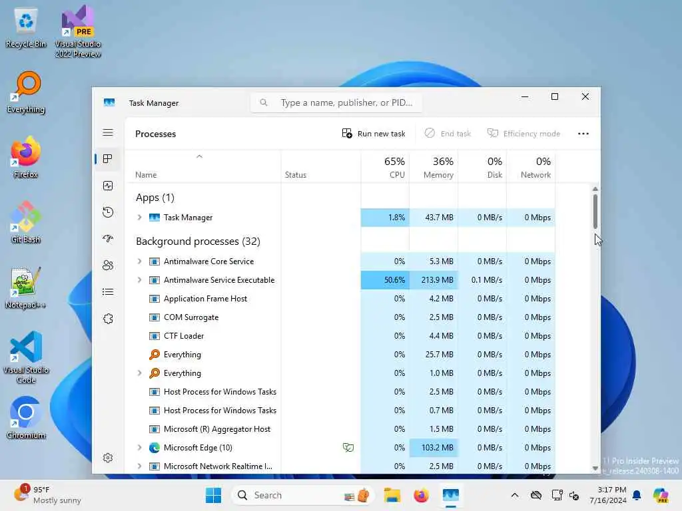The image size is (682, 511).
Task: Open the Task Manager navigation hamburger menu
Action: [108, 132]
